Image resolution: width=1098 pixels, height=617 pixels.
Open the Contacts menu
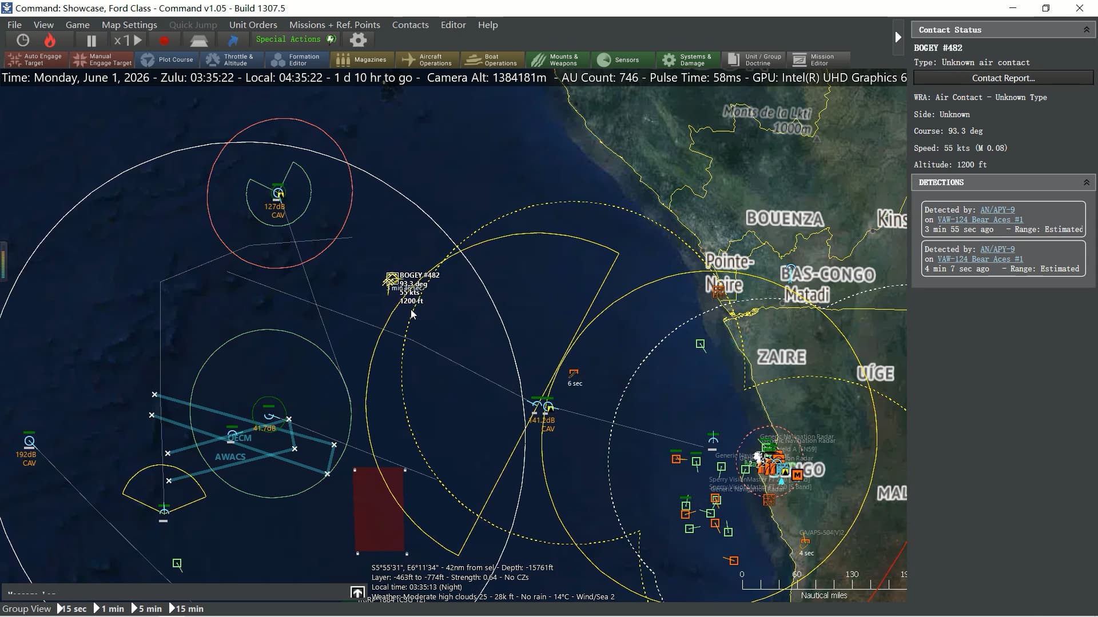[410, 25]
